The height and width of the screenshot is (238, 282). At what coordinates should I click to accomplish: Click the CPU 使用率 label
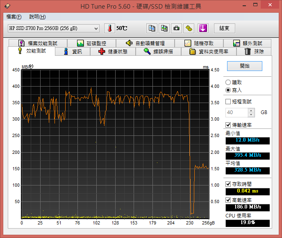tap(238, 216)
